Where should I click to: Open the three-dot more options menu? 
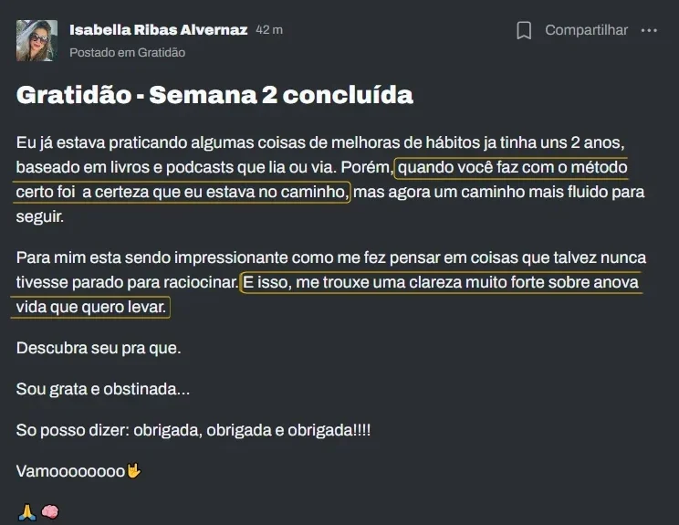[x=649, y=30]
